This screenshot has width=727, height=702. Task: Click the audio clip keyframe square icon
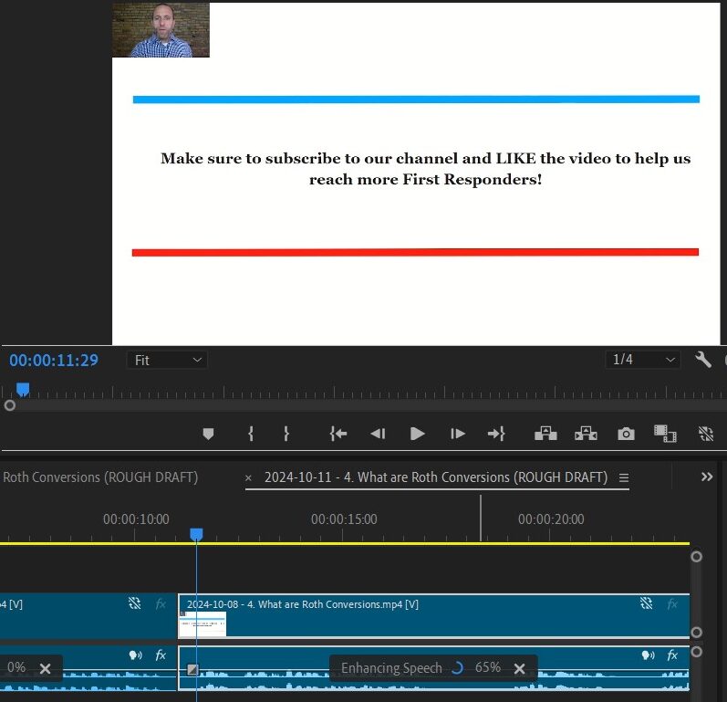[192, 669]
